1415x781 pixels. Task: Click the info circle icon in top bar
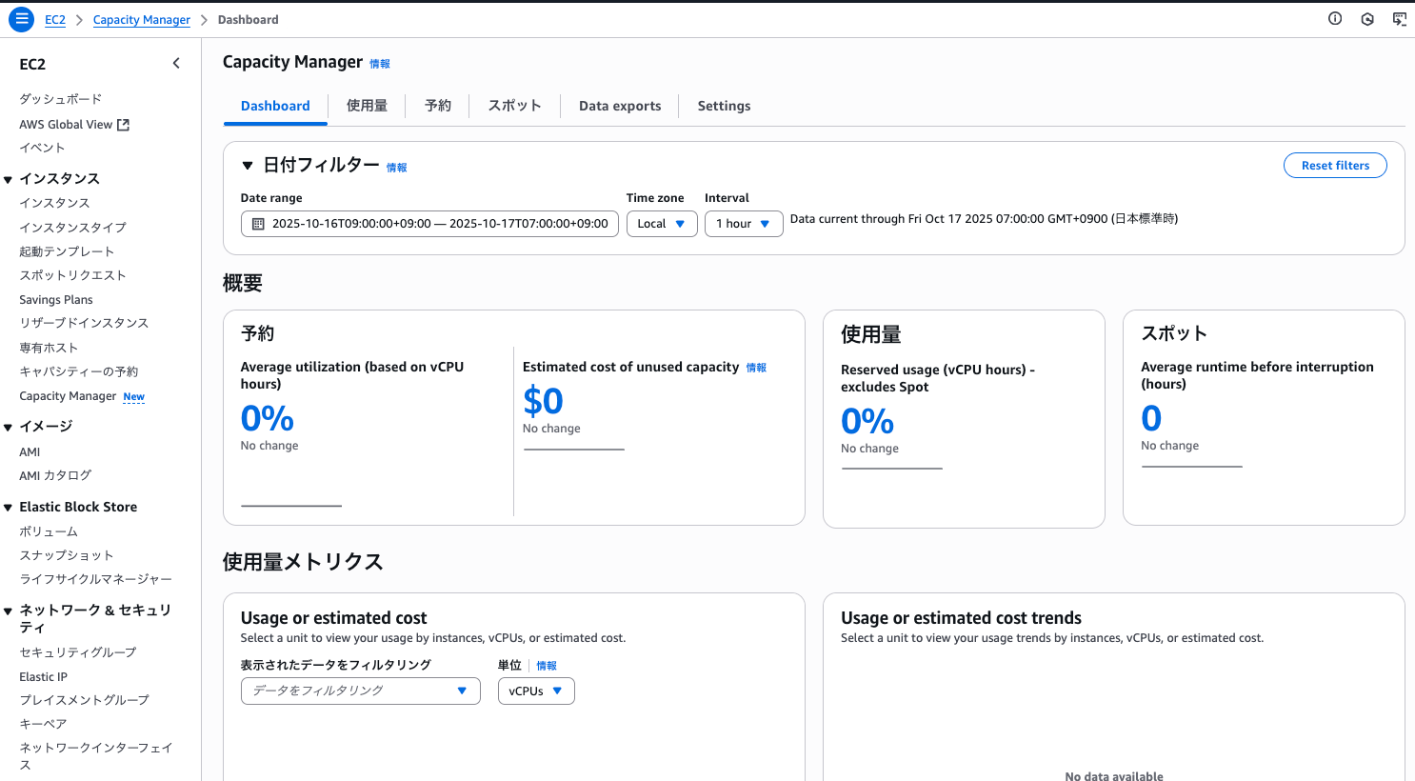click(x=1335, y=19)
